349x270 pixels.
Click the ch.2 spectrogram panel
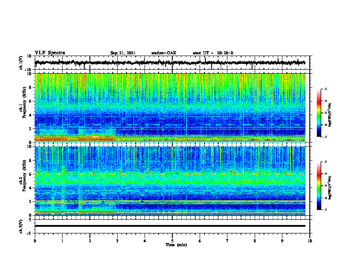170,181
